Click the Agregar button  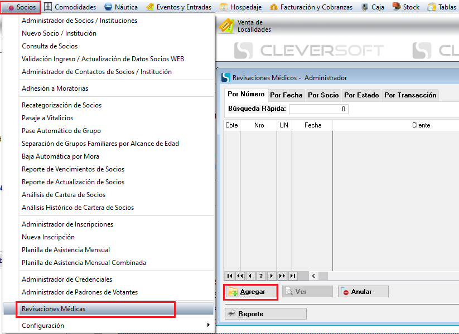251,292
